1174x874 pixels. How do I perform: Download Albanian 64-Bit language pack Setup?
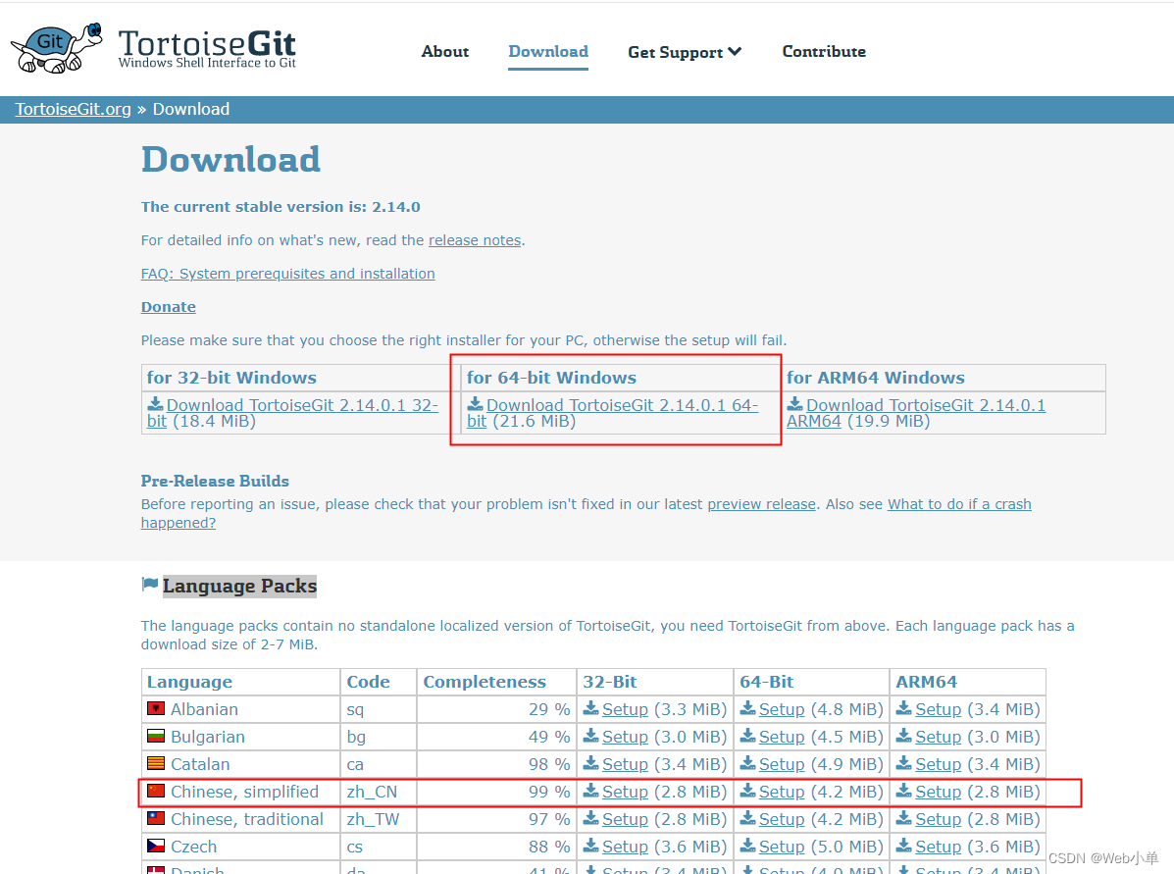(x=782, y=709)
